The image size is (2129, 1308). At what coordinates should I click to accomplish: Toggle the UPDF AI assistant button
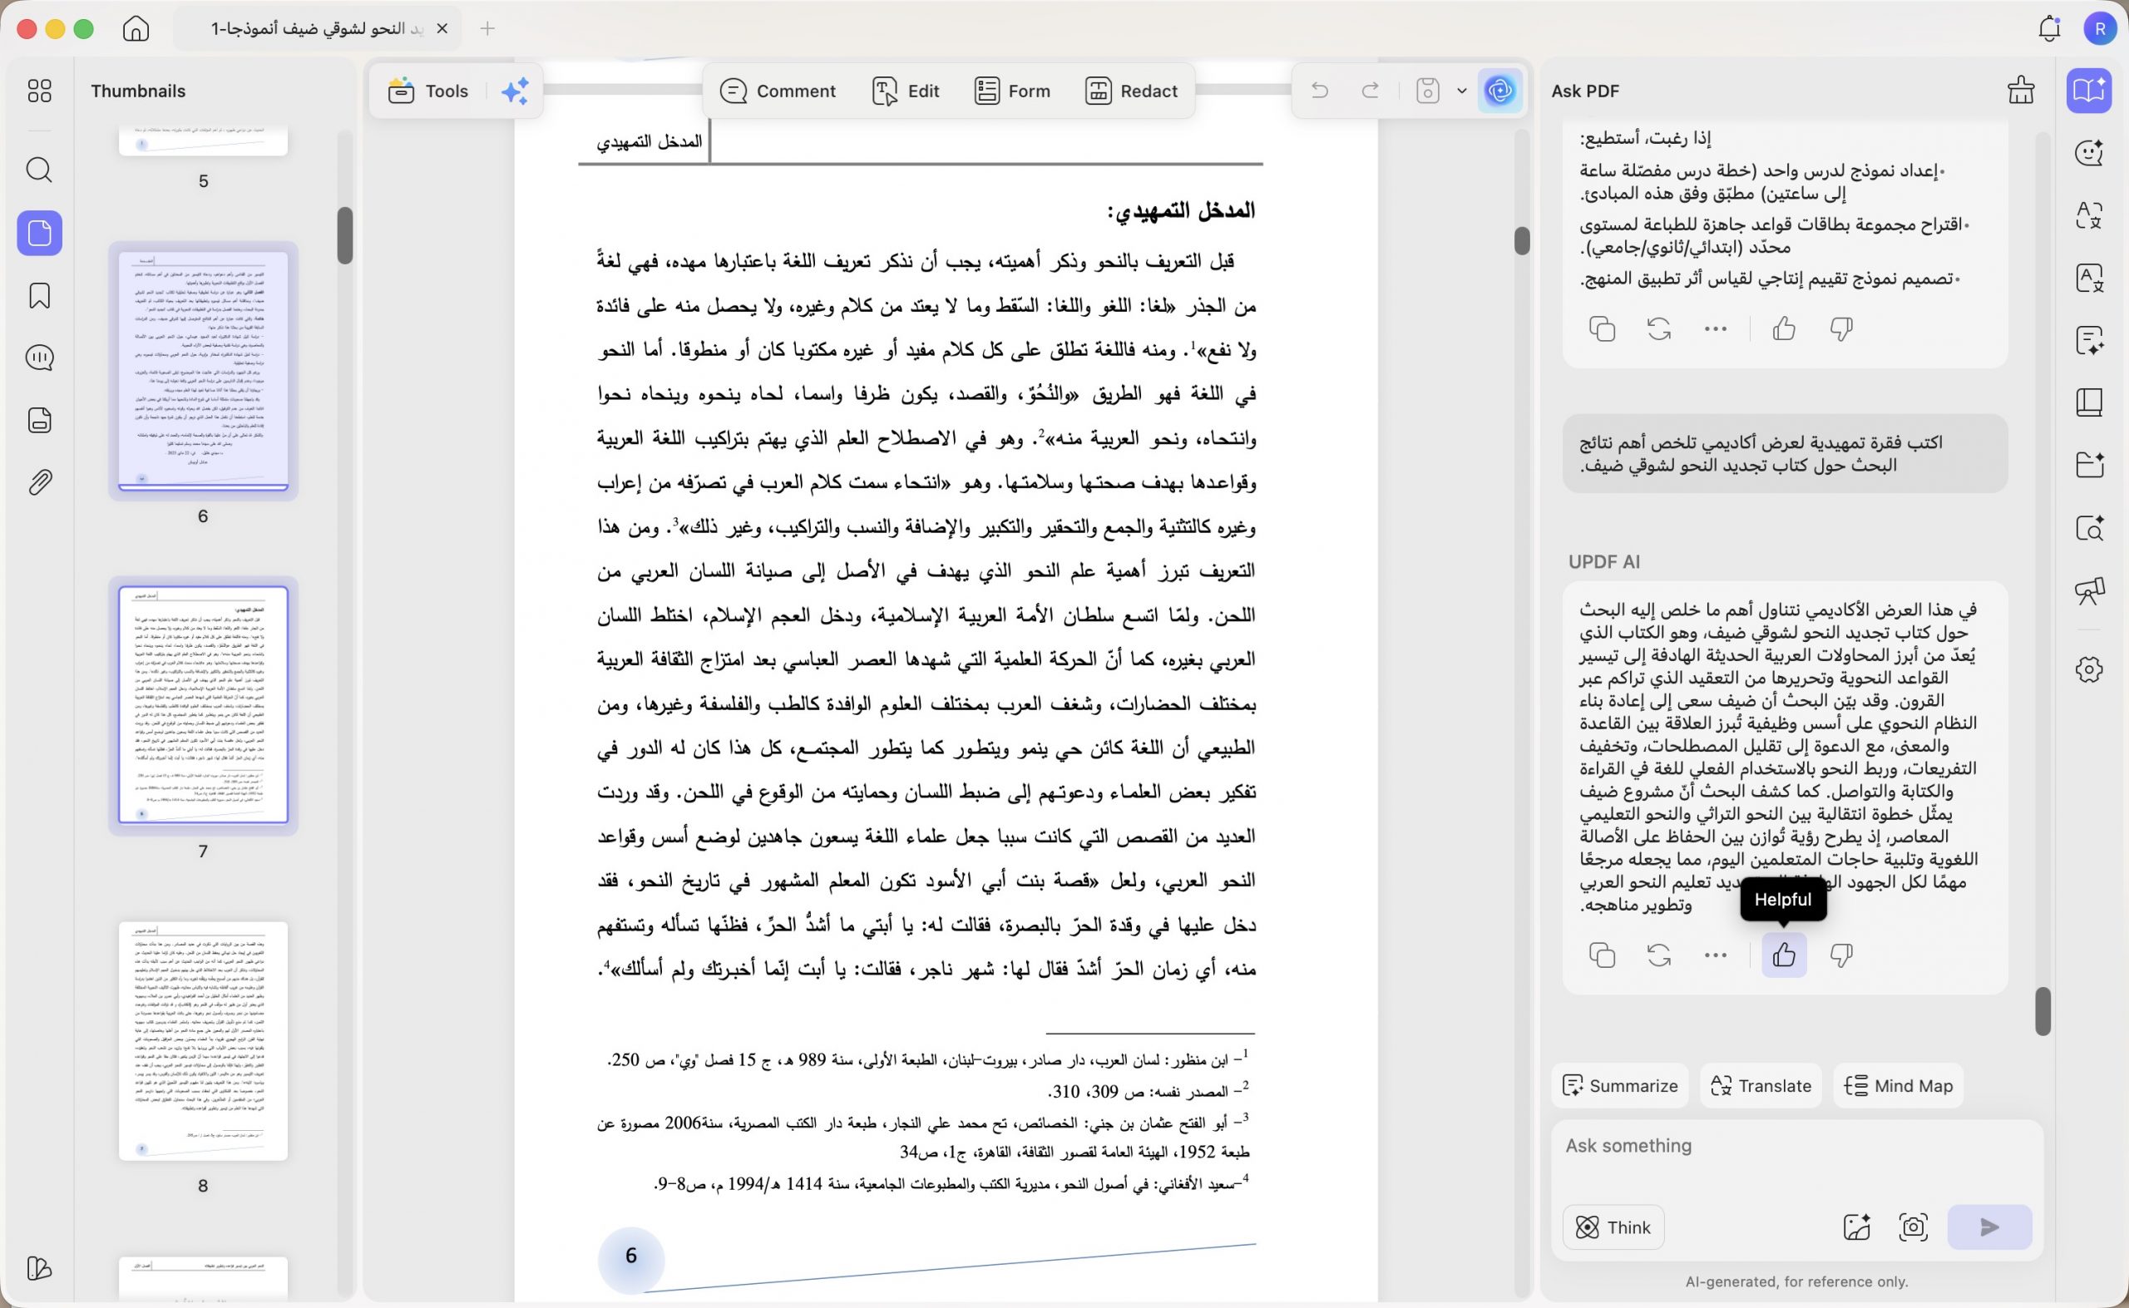click(1500, 90)
